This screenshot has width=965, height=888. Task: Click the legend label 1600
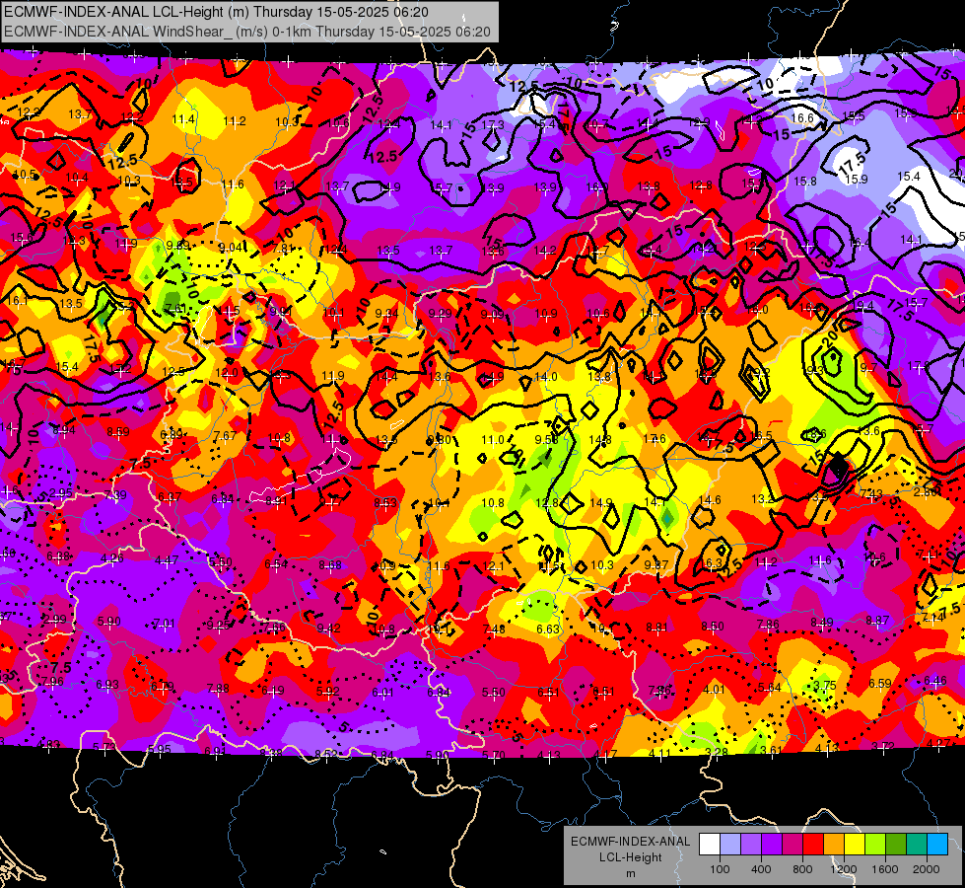coord(885,869)
